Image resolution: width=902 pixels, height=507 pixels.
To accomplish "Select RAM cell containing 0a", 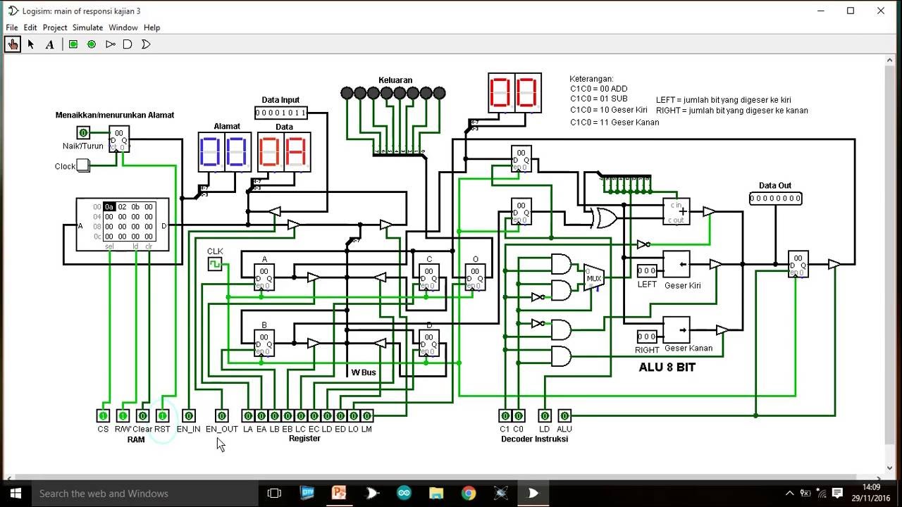I will pyautogui.click(x=109, y=207).
